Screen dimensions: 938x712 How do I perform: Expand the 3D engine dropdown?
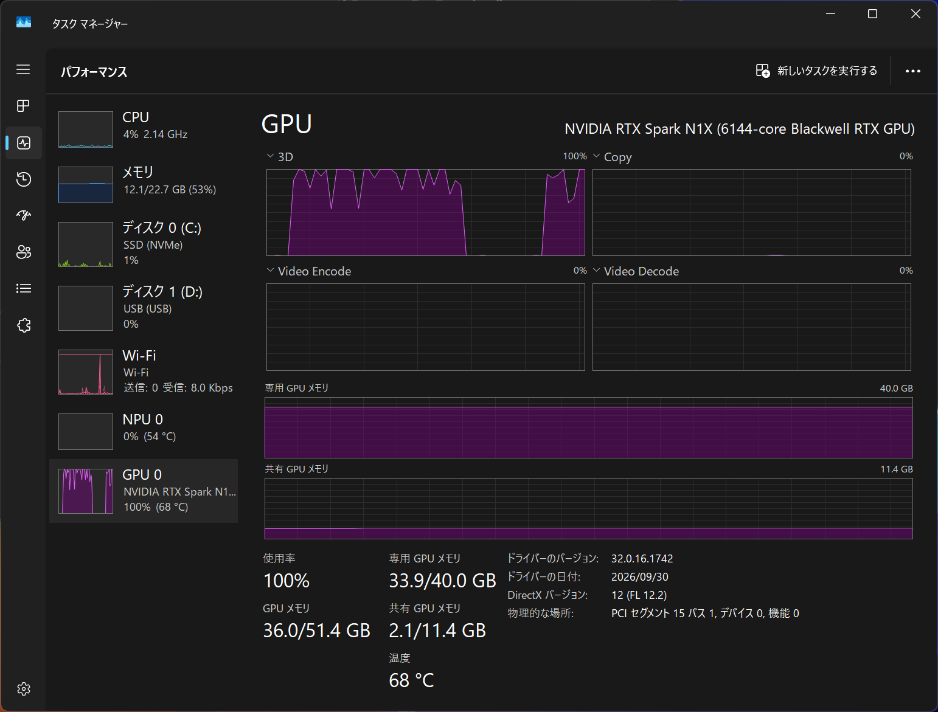(x=271, y=156)
